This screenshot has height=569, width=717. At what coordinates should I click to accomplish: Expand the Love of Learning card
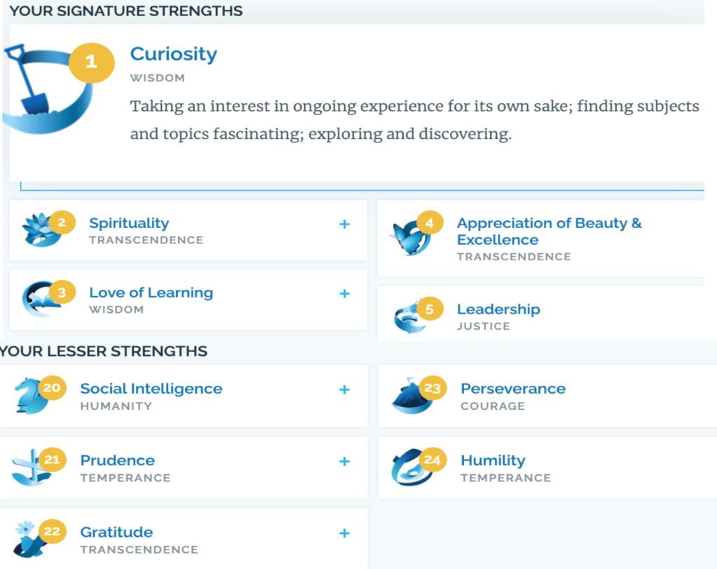coord(344,293)
